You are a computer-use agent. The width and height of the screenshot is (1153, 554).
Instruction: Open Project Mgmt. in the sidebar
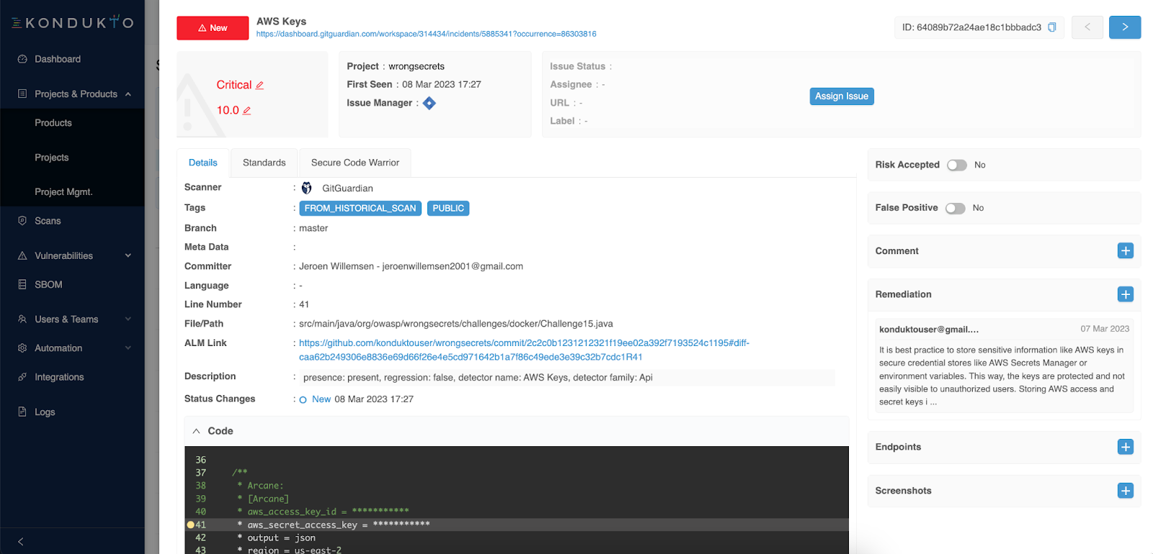(x=63, y=192)
